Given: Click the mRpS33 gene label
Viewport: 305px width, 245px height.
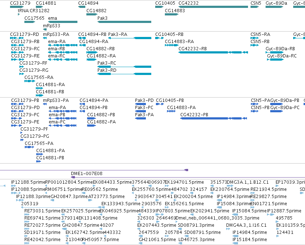Looking at the screenshot, I should click(x=52, y=26).
